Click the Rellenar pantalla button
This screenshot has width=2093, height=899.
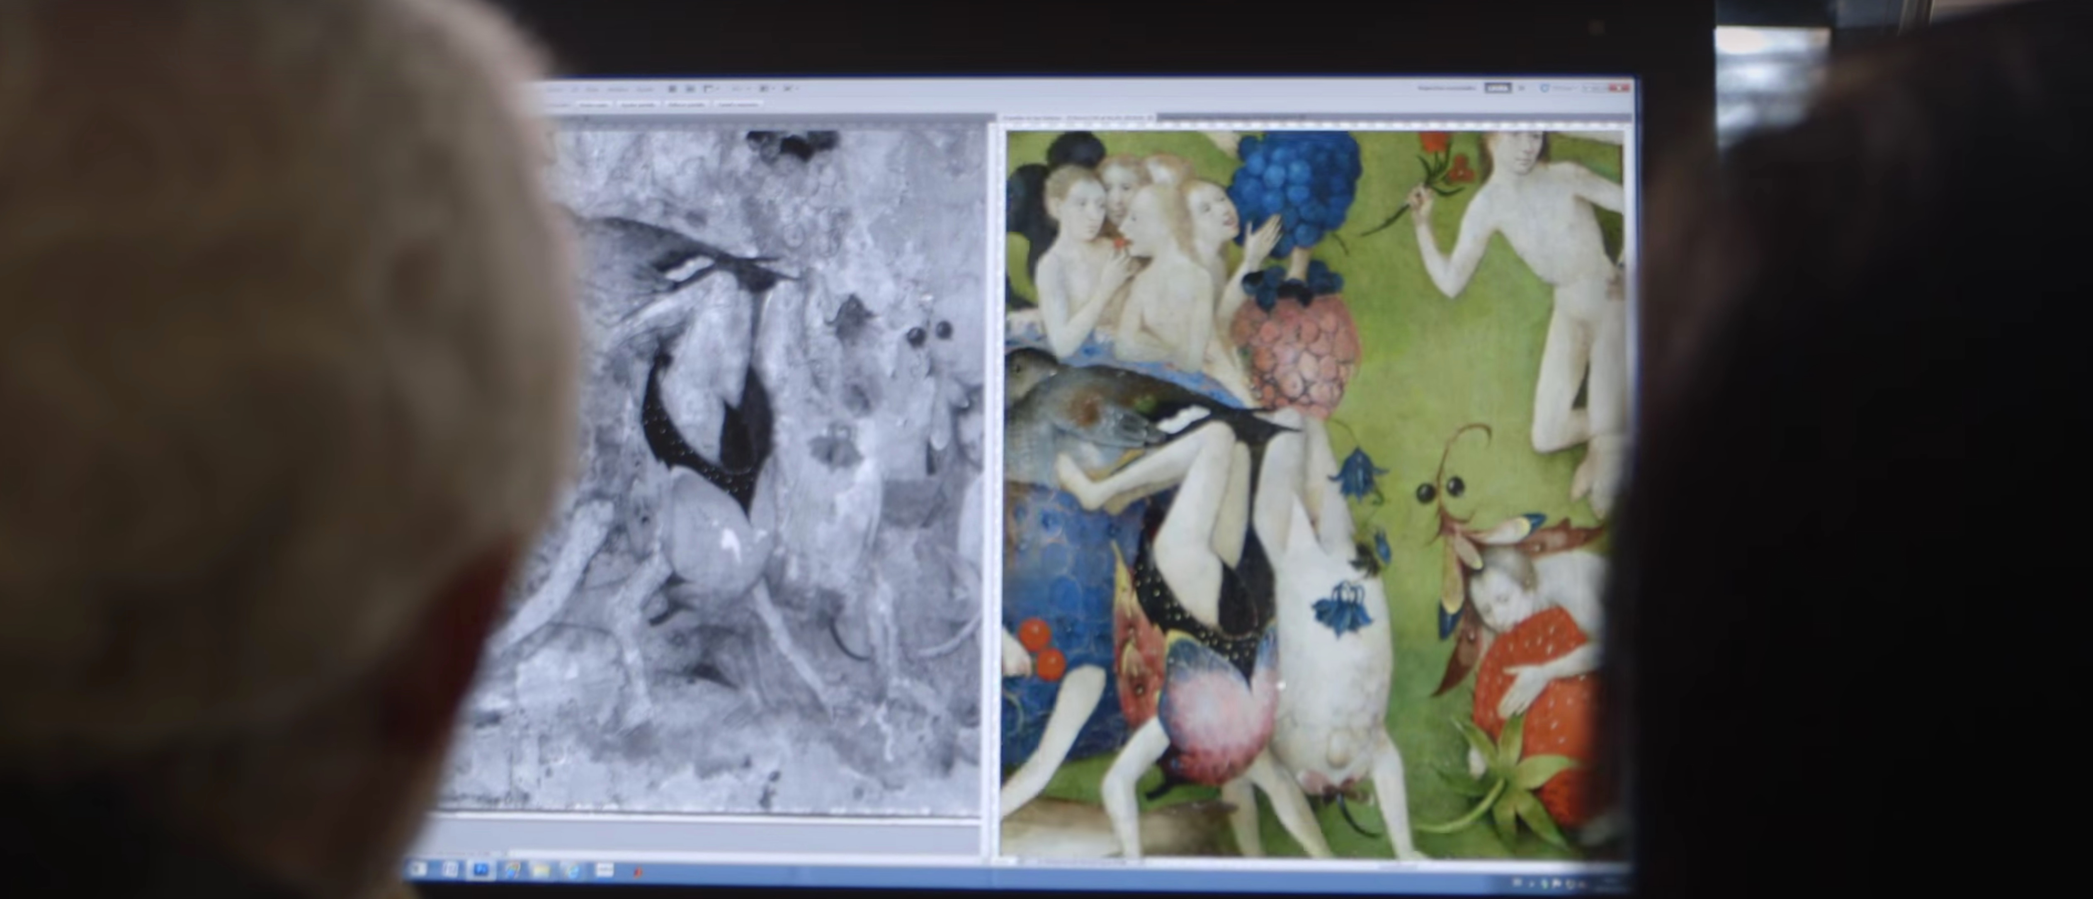pyautogui.click(x=687, y=106)
